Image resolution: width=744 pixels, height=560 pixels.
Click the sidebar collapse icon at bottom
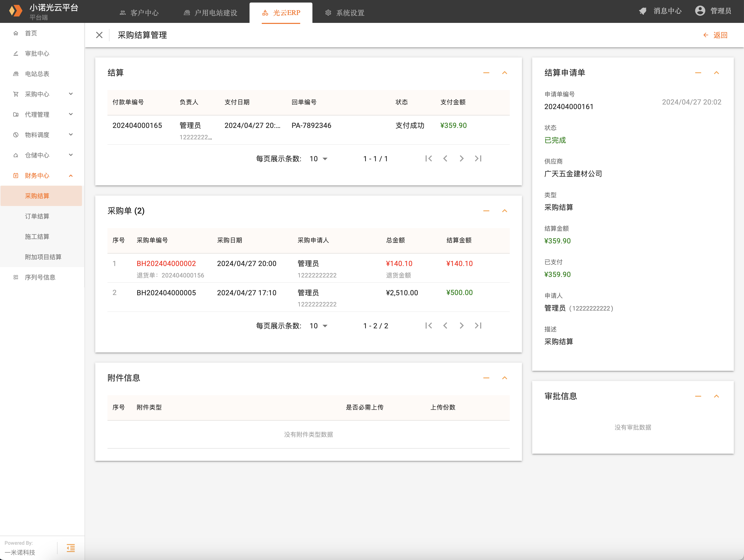[x=71, y=548]
